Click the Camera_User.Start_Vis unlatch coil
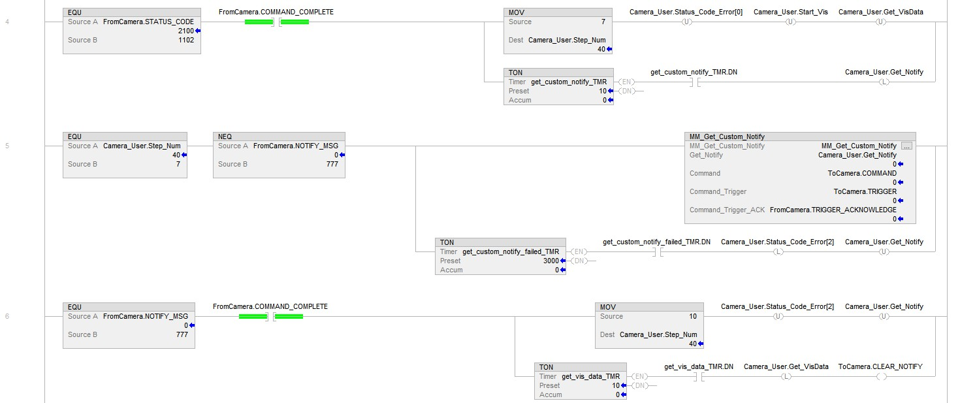960x403 pixels. point(790,22)
